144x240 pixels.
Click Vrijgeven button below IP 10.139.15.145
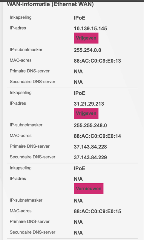point(86,38)
